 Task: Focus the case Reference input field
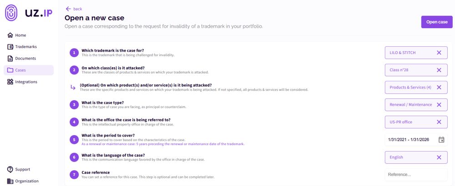point(416,175)
